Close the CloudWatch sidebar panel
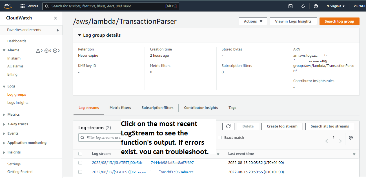The height and width of the screenshot is (178, 366). pyautogui.click(x=56, y=18)
